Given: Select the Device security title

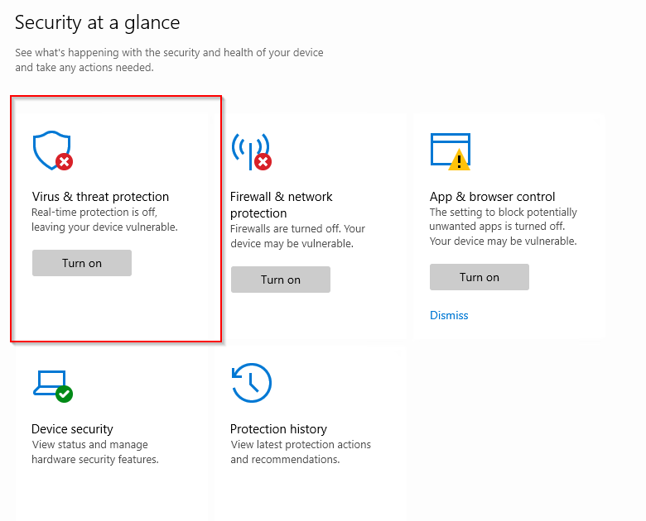Looking at the screenshot, I should coord(72,429).
